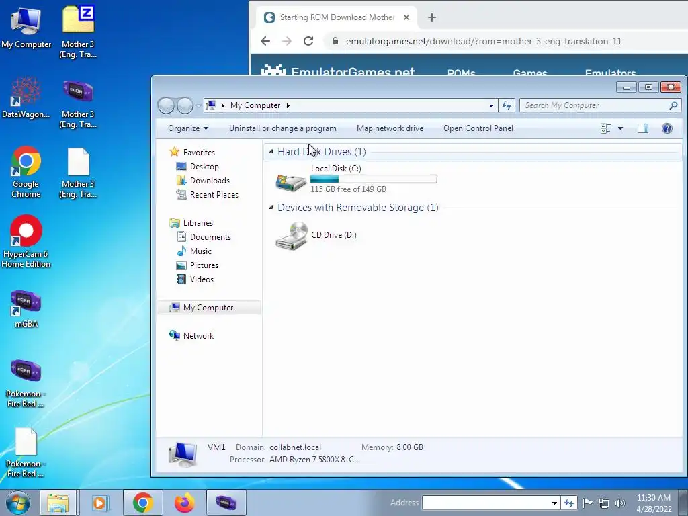Open Action Center flag in system tray
Screen dimensions: 688x516
[x=587, y=503]
